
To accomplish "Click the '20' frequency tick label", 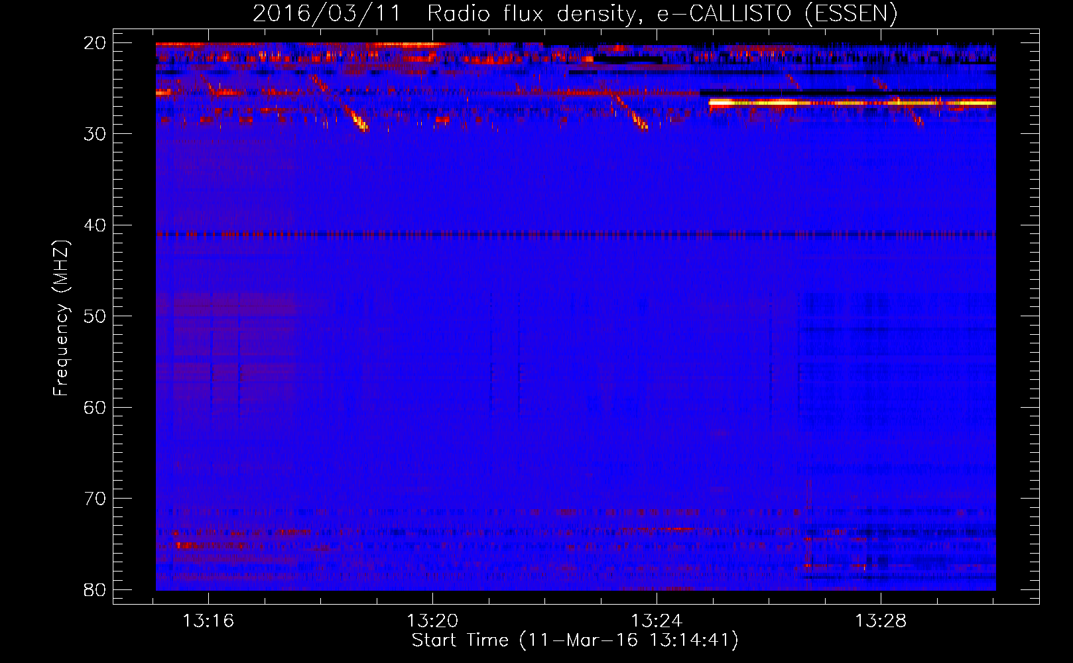I will click(x=95, y=43).
